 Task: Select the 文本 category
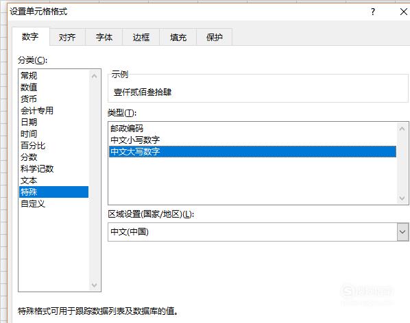pos(54,181)
